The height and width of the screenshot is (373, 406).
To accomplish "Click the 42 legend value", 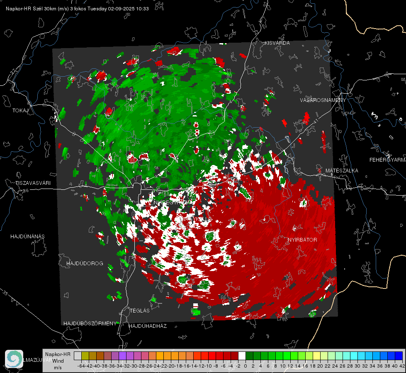I will pyautogui.click(x=402, y=366).
